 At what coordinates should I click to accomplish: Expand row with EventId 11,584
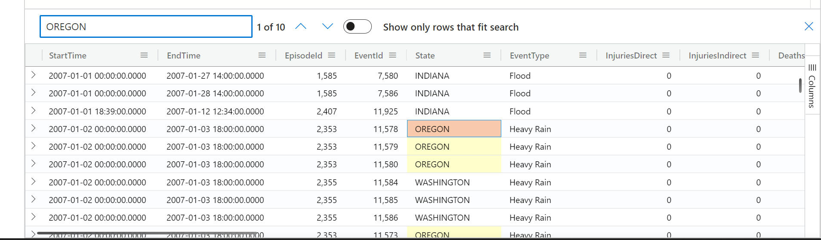(x=34, y=182)
